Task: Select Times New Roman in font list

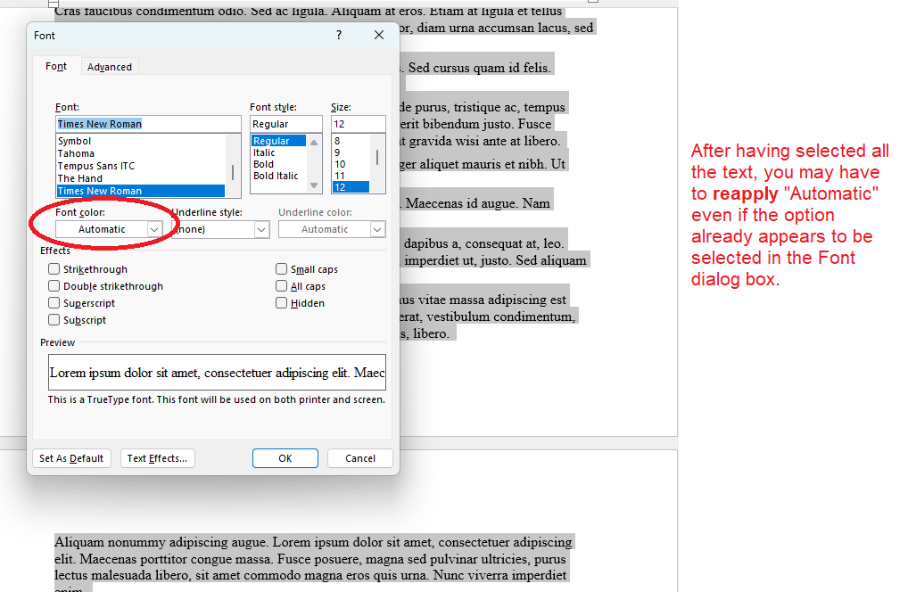Action: pos(140,191)
